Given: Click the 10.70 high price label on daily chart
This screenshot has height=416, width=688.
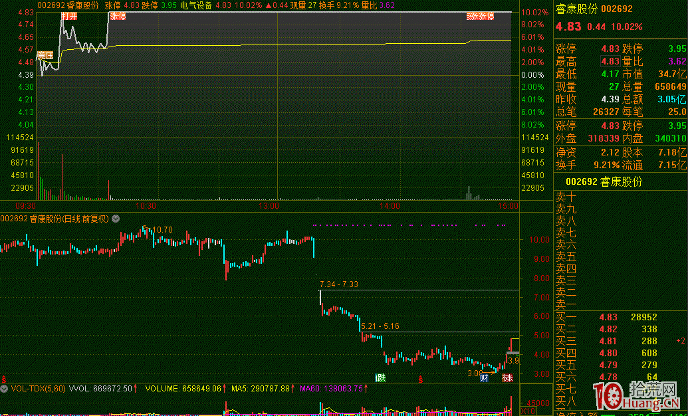Looking at the screenshot, I should 162,229.
